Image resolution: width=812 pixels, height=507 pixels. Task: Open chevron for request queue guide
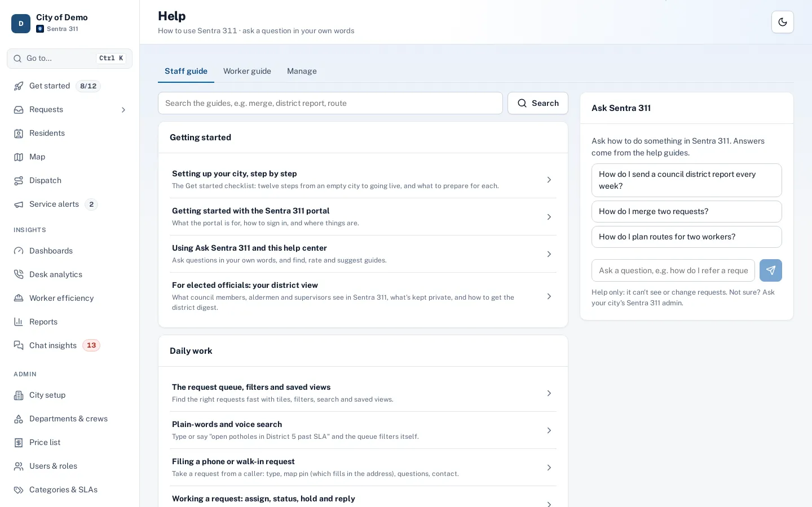pos(549,393)
